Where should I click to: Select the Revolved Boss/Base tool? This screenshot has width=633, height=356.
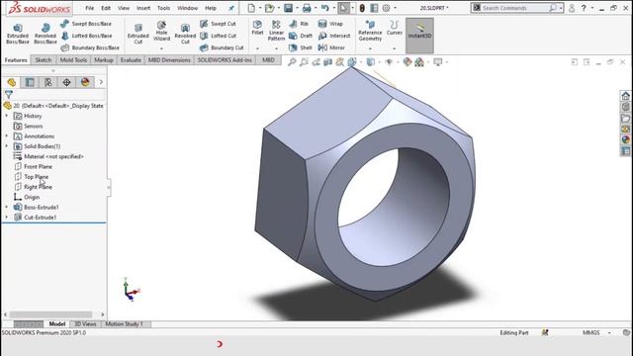[x=45, y=33]
